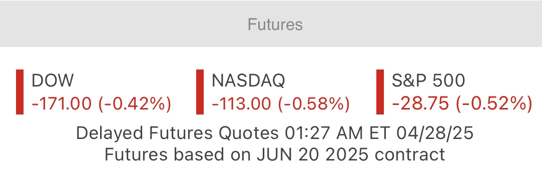Select the NASDAQ change value -113.00
542x187 pixels.
point(241,103)
